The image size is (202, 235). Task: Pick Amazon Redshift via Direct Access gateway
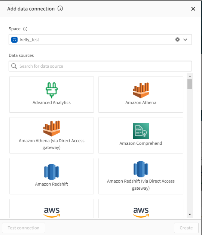coord(141,176)
